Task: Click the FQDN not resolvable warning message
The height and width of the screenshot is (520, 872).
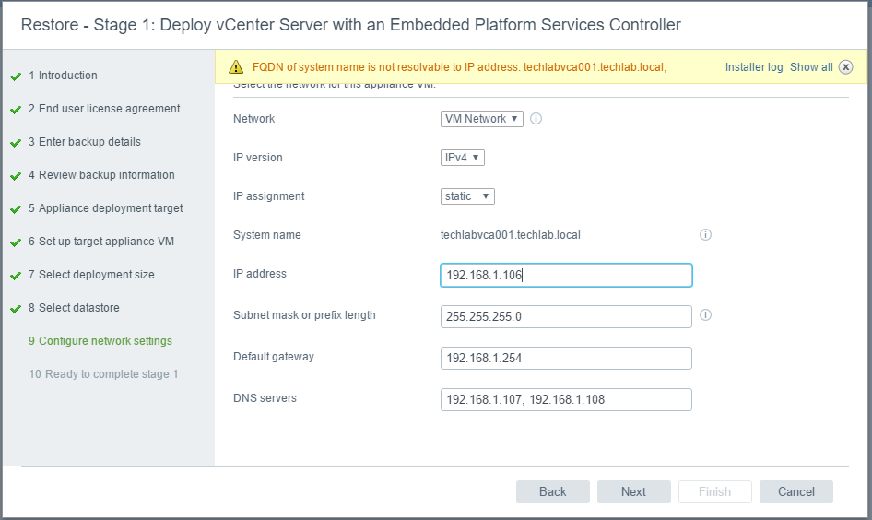Action: point(459,67)
